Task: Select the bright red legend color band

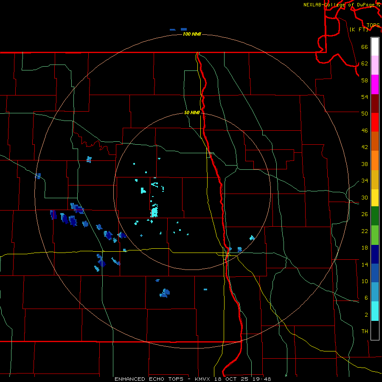Action: [375, 122]
